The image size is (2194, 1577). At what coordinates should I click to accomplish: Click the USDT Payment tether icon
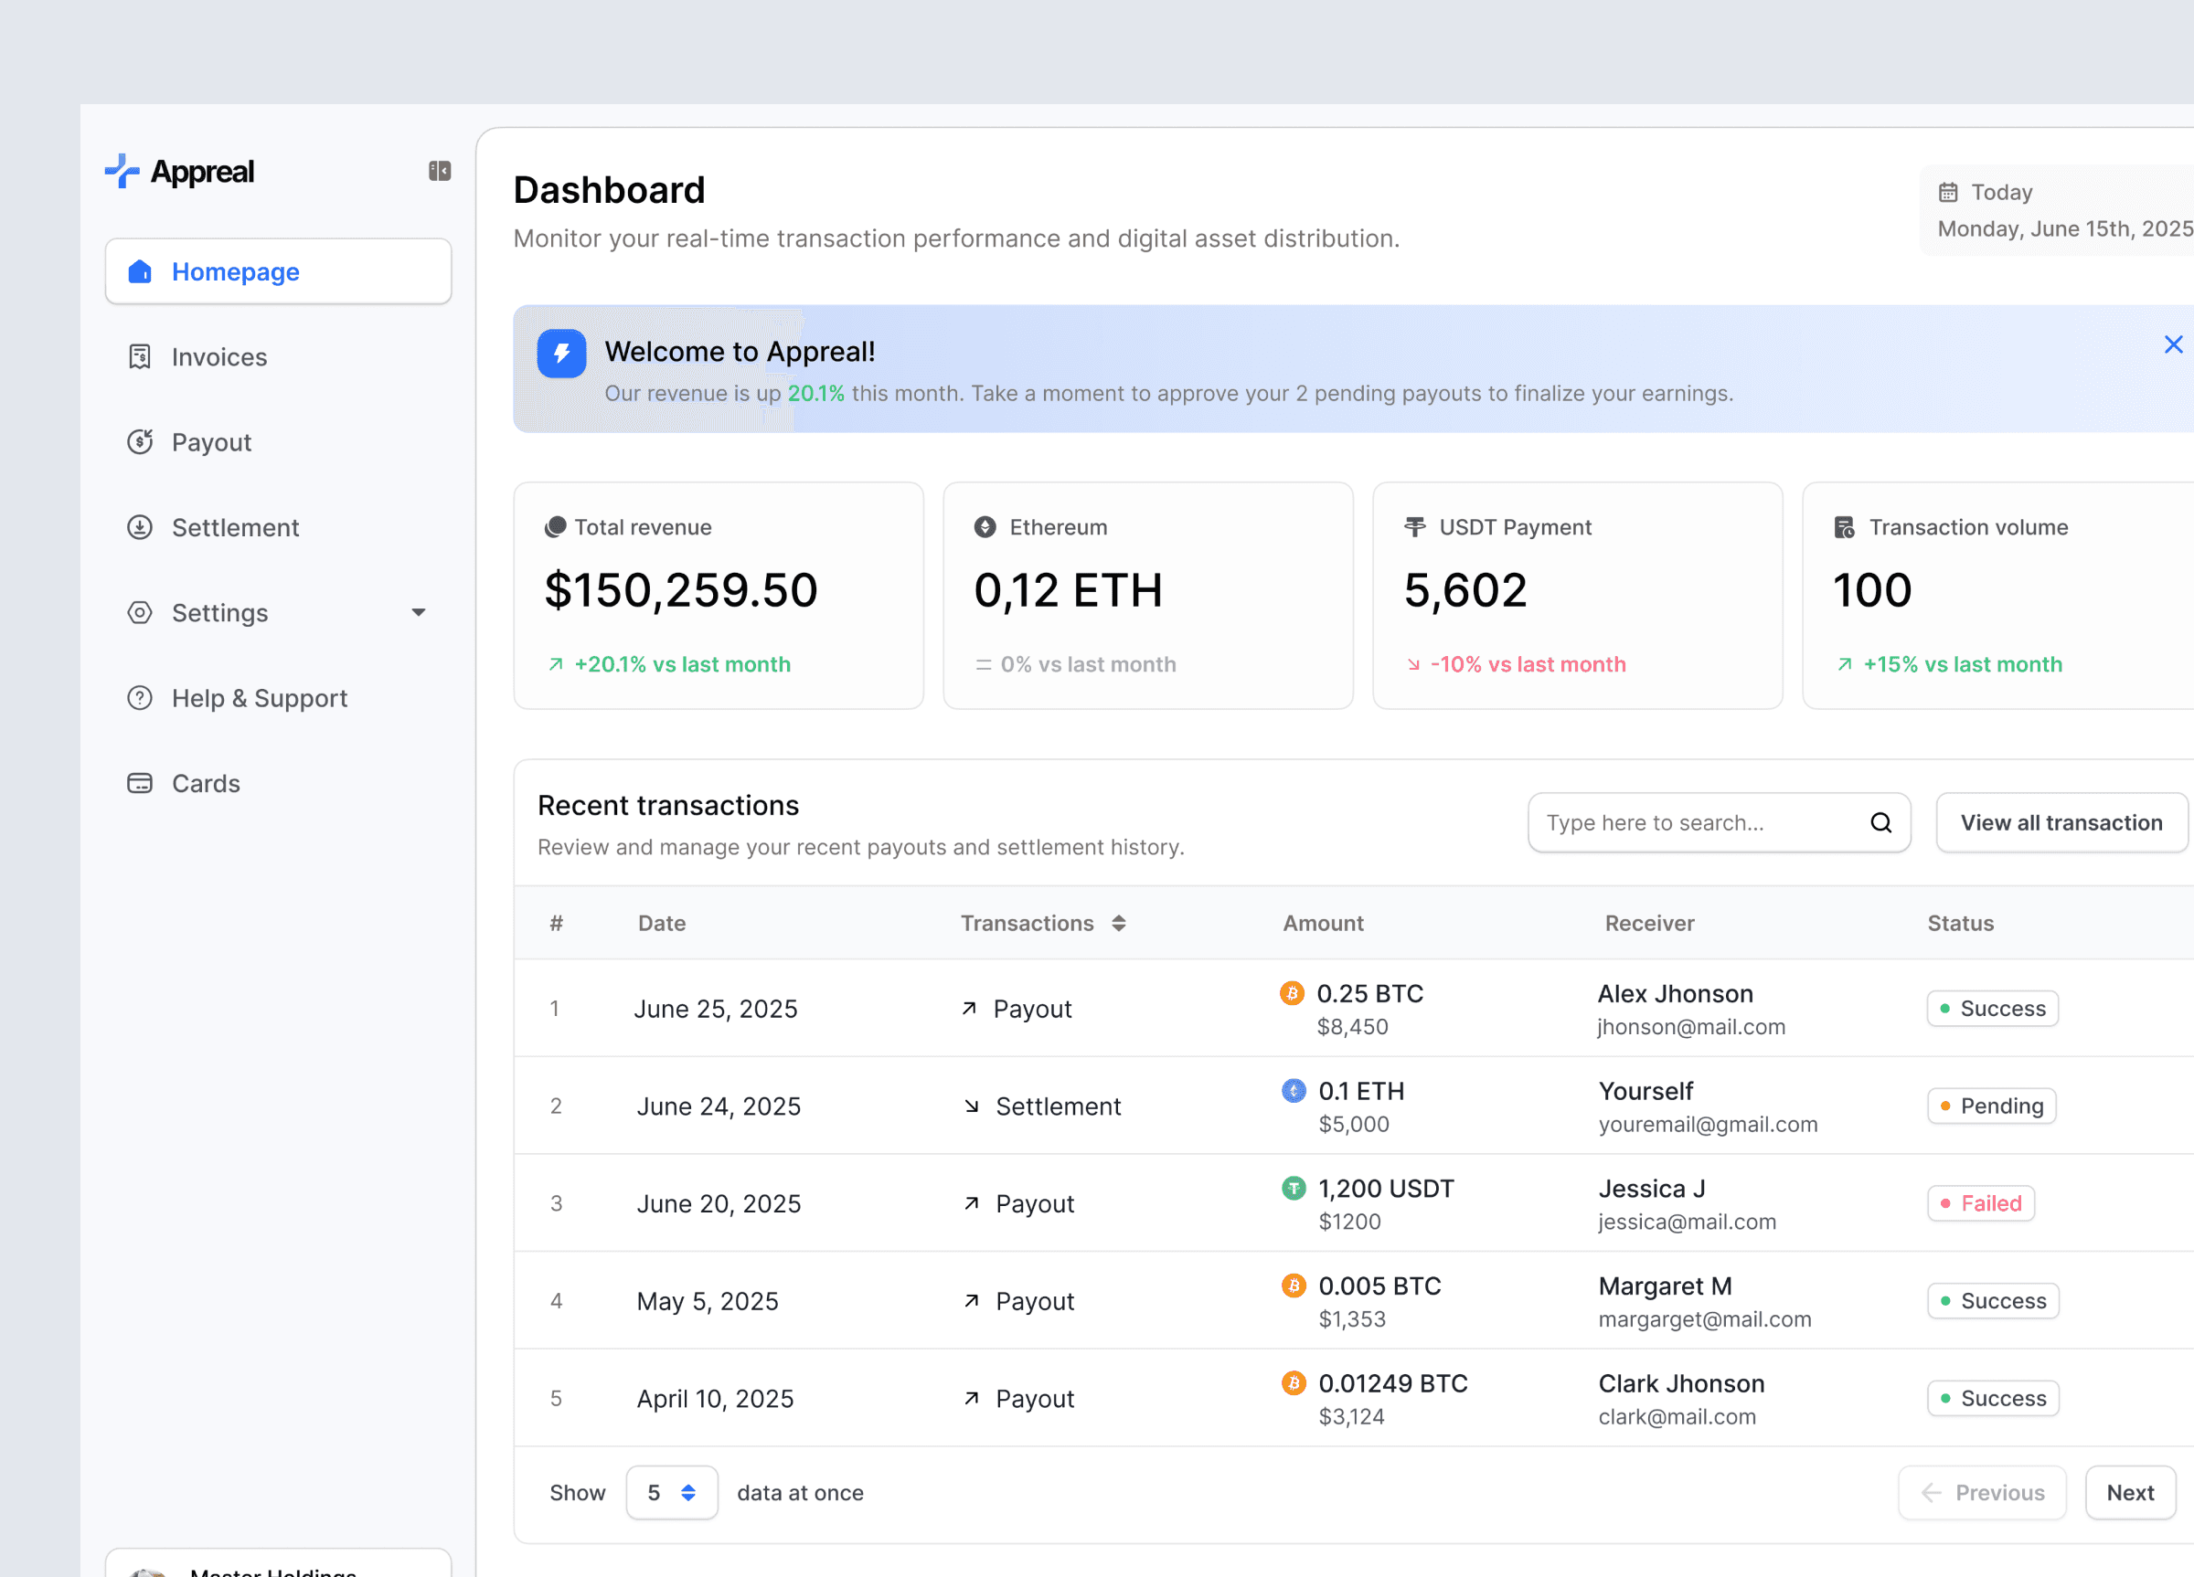click(x=1414, y=527)
